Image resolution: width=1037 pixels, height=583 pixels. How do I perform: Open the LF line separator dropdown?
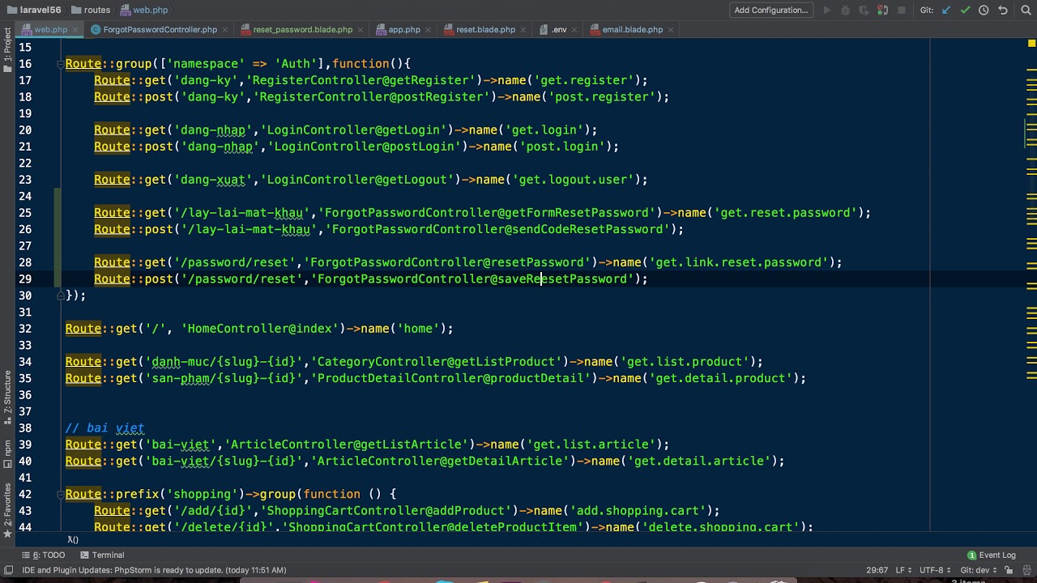click(903, 570)
